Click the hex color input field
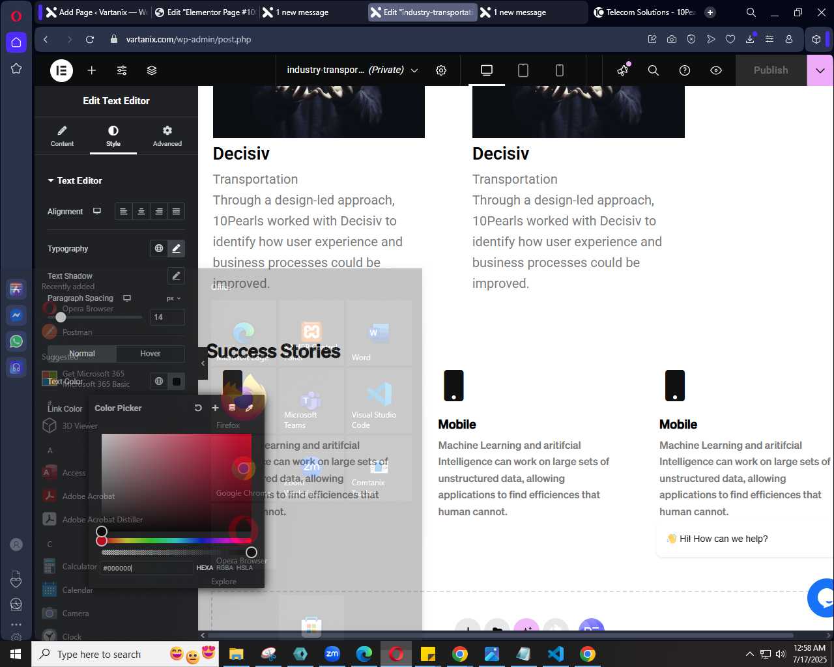This screenshot has height=667, width=834. point(147,568)
